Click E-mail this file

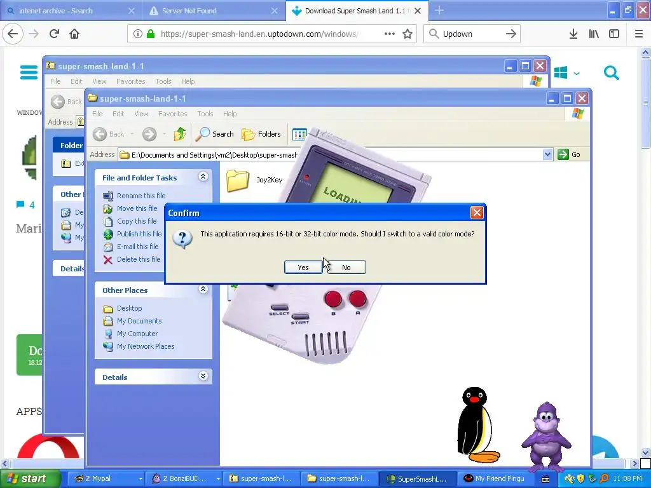pyautogui.click(x=137, y=247)
